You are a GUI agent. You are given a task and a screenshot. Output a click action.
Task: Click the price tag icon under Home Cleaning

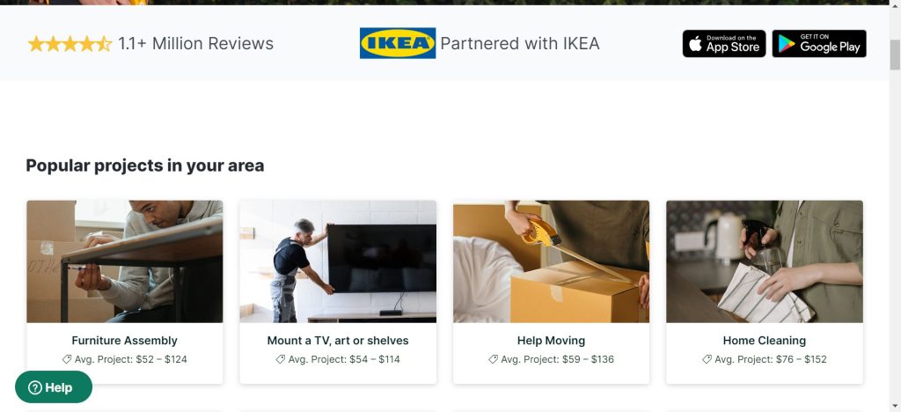[x=707, y=359]
